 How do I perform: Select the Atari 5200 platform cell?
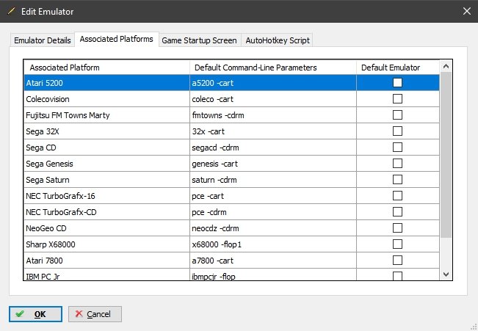[x=106, y=83]
